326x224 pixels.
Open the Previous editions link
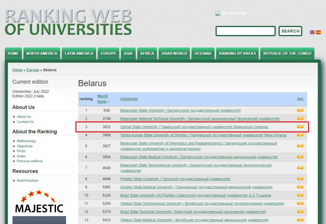coord(30,161)
